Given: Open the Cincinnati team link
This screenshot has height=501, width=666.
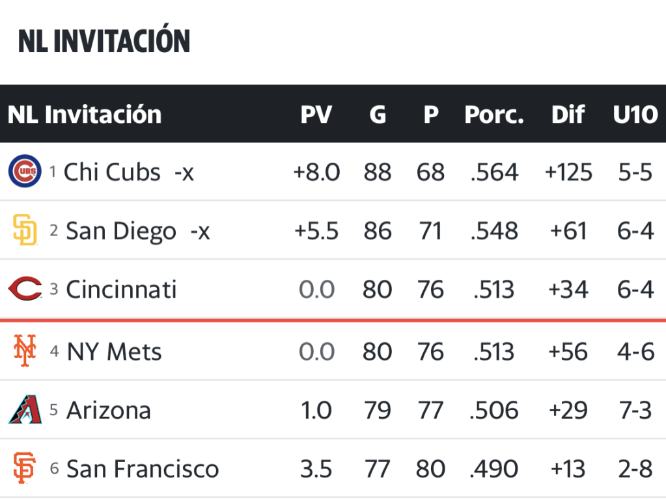Looking at the screenshot, I should point(121,289).
